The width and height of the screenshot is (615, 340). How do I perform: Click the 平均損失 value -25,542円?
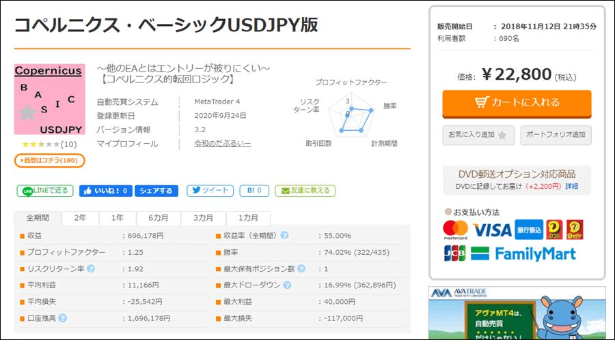click(x=145, y=302)
